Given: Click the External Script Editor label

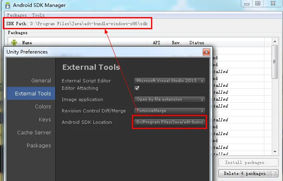Looking at the screenshot, I should tap(86, 81).
